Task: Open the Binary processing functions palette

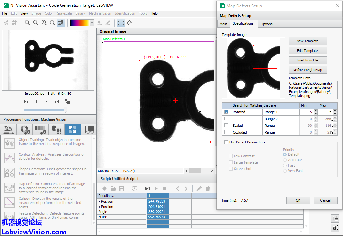Action: point(56,130)
